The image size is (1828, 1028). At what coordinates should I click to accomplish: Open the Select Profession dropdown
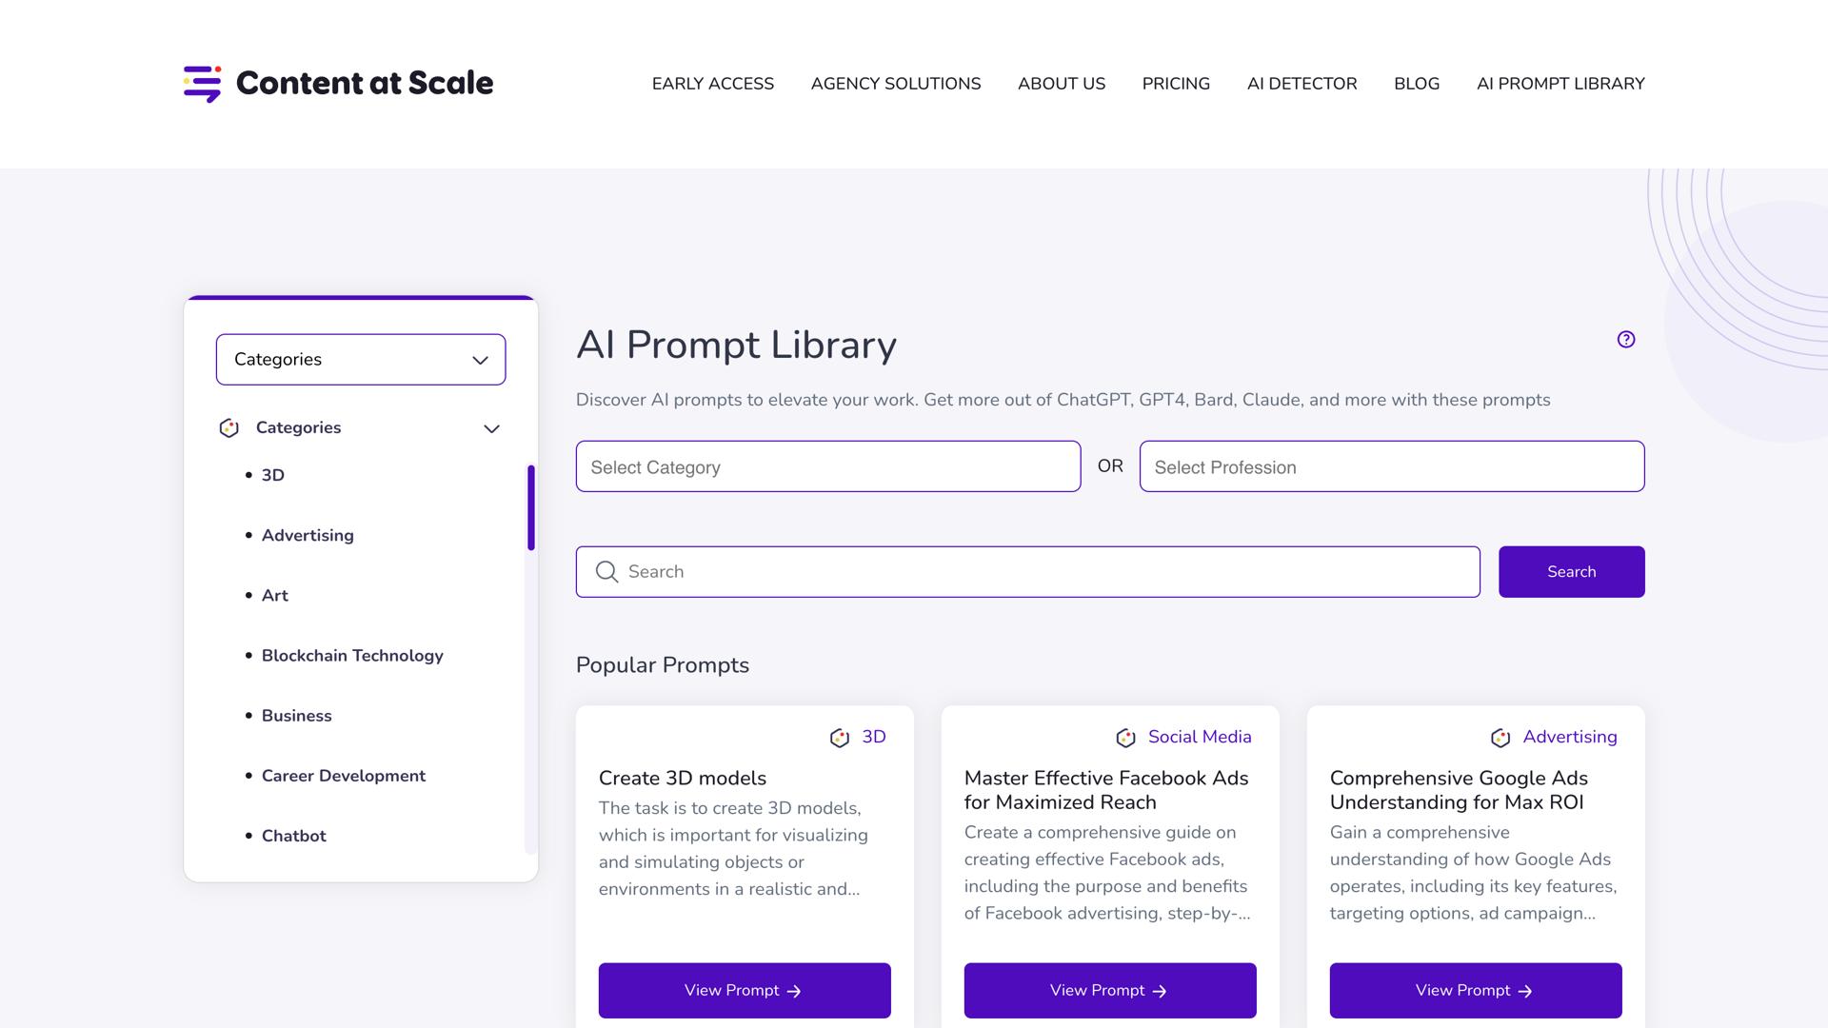(1391, 466)
